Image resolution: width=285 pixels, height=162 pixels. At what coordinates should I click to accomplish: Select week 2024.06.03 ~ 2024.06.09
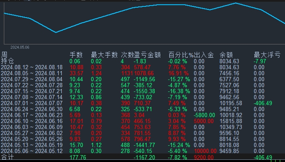pyautogui.click(x=32, y=127)
